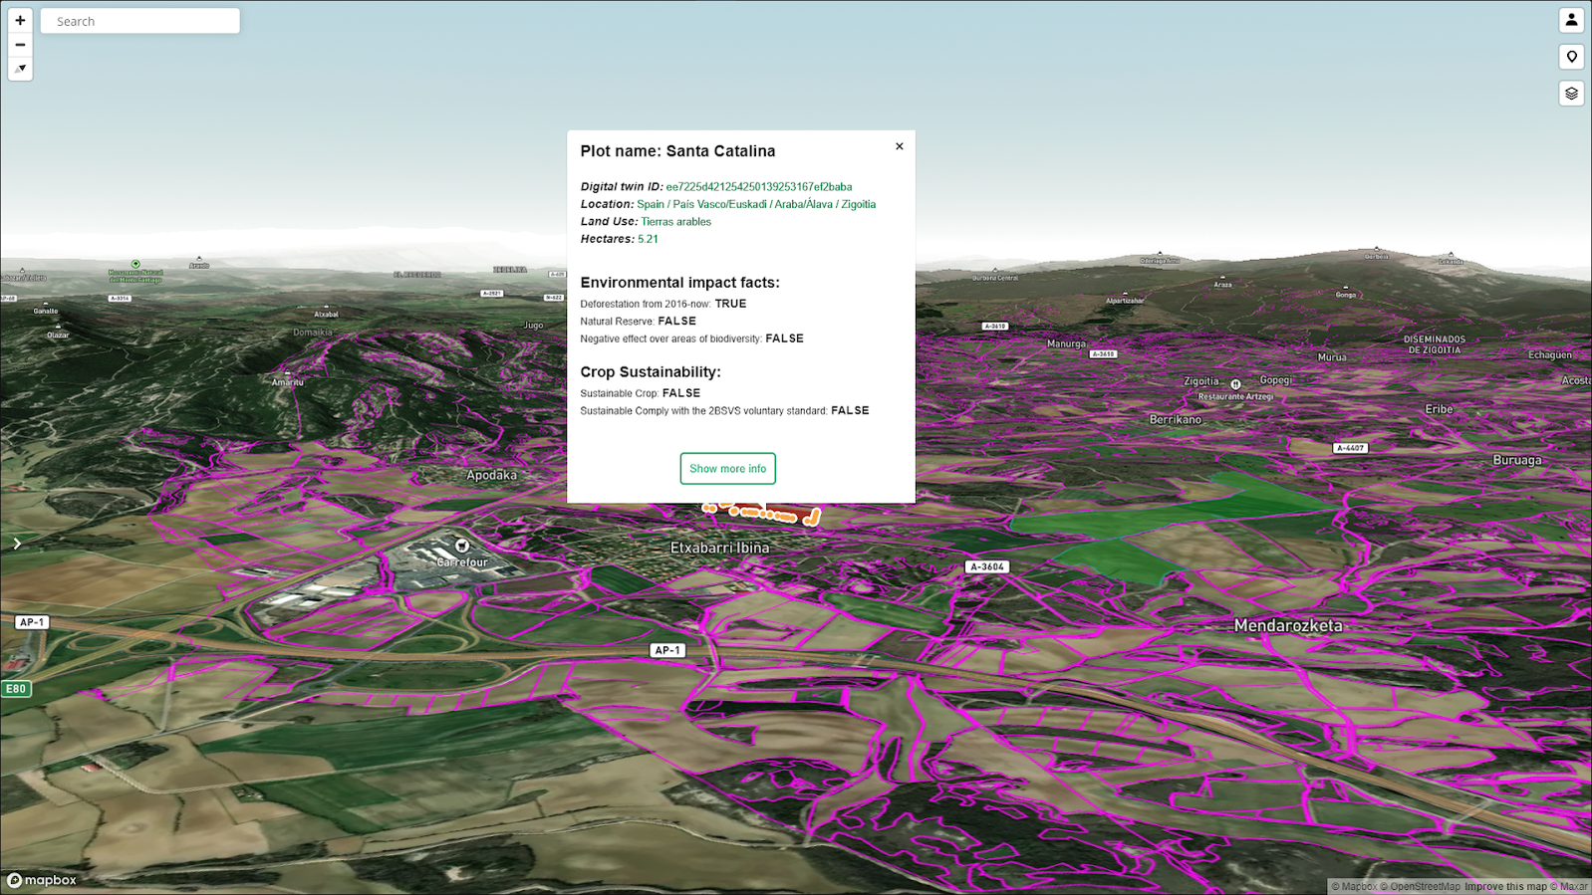Click the Buruaga town label
This screenshot has height=895, width=1592.
coord(1517,460)
